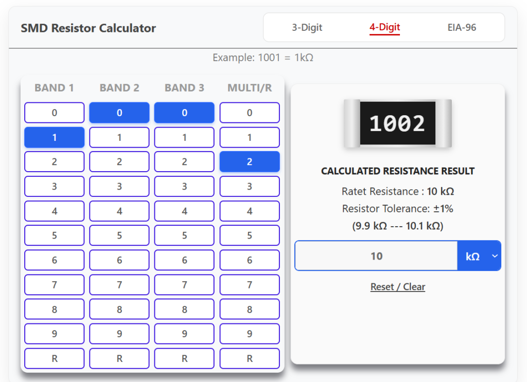Choose 8 in the Band 2 column
527x382 pixels.
pyautogui.click(x=119, y=309)
